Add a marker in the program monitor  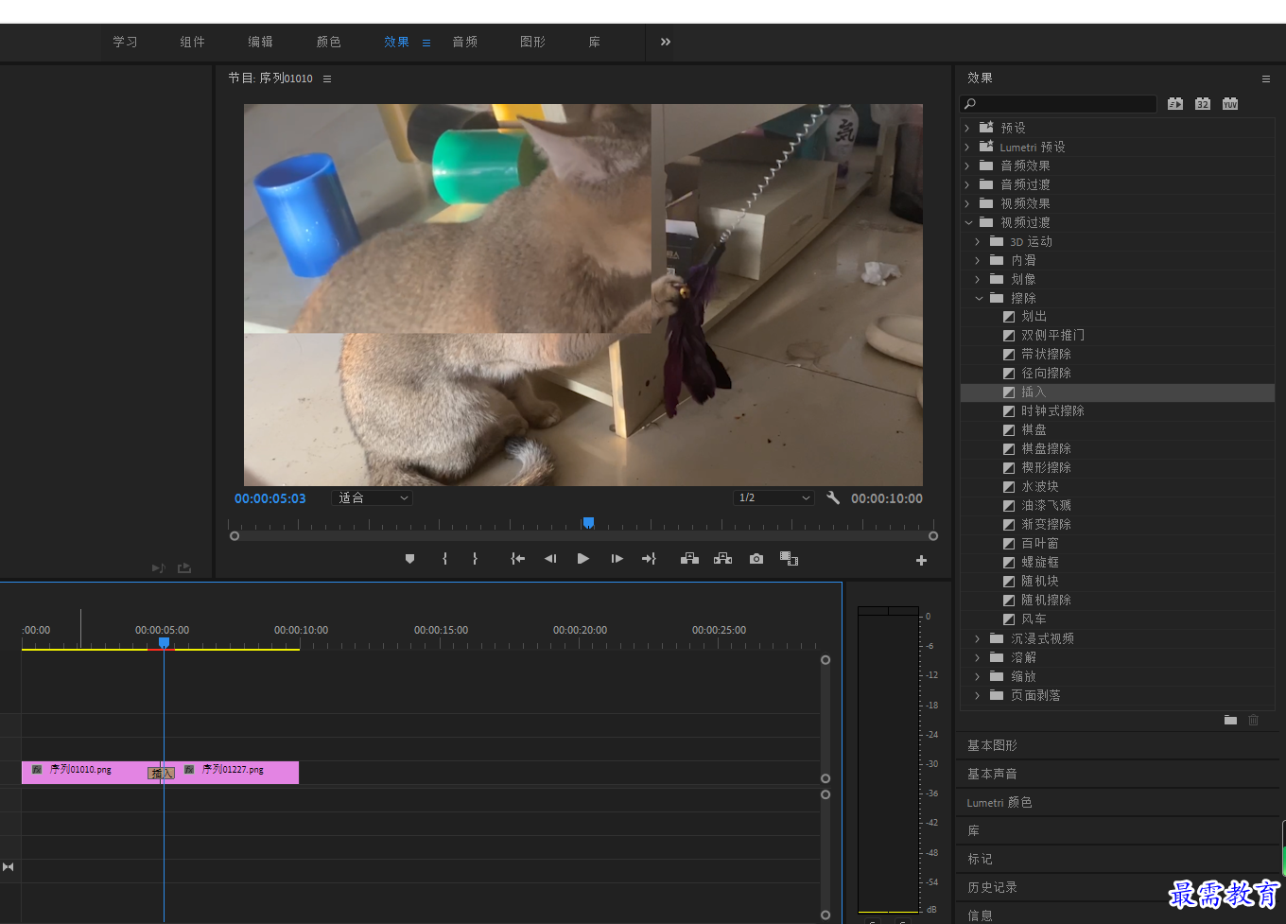click(x=409, y=559)
